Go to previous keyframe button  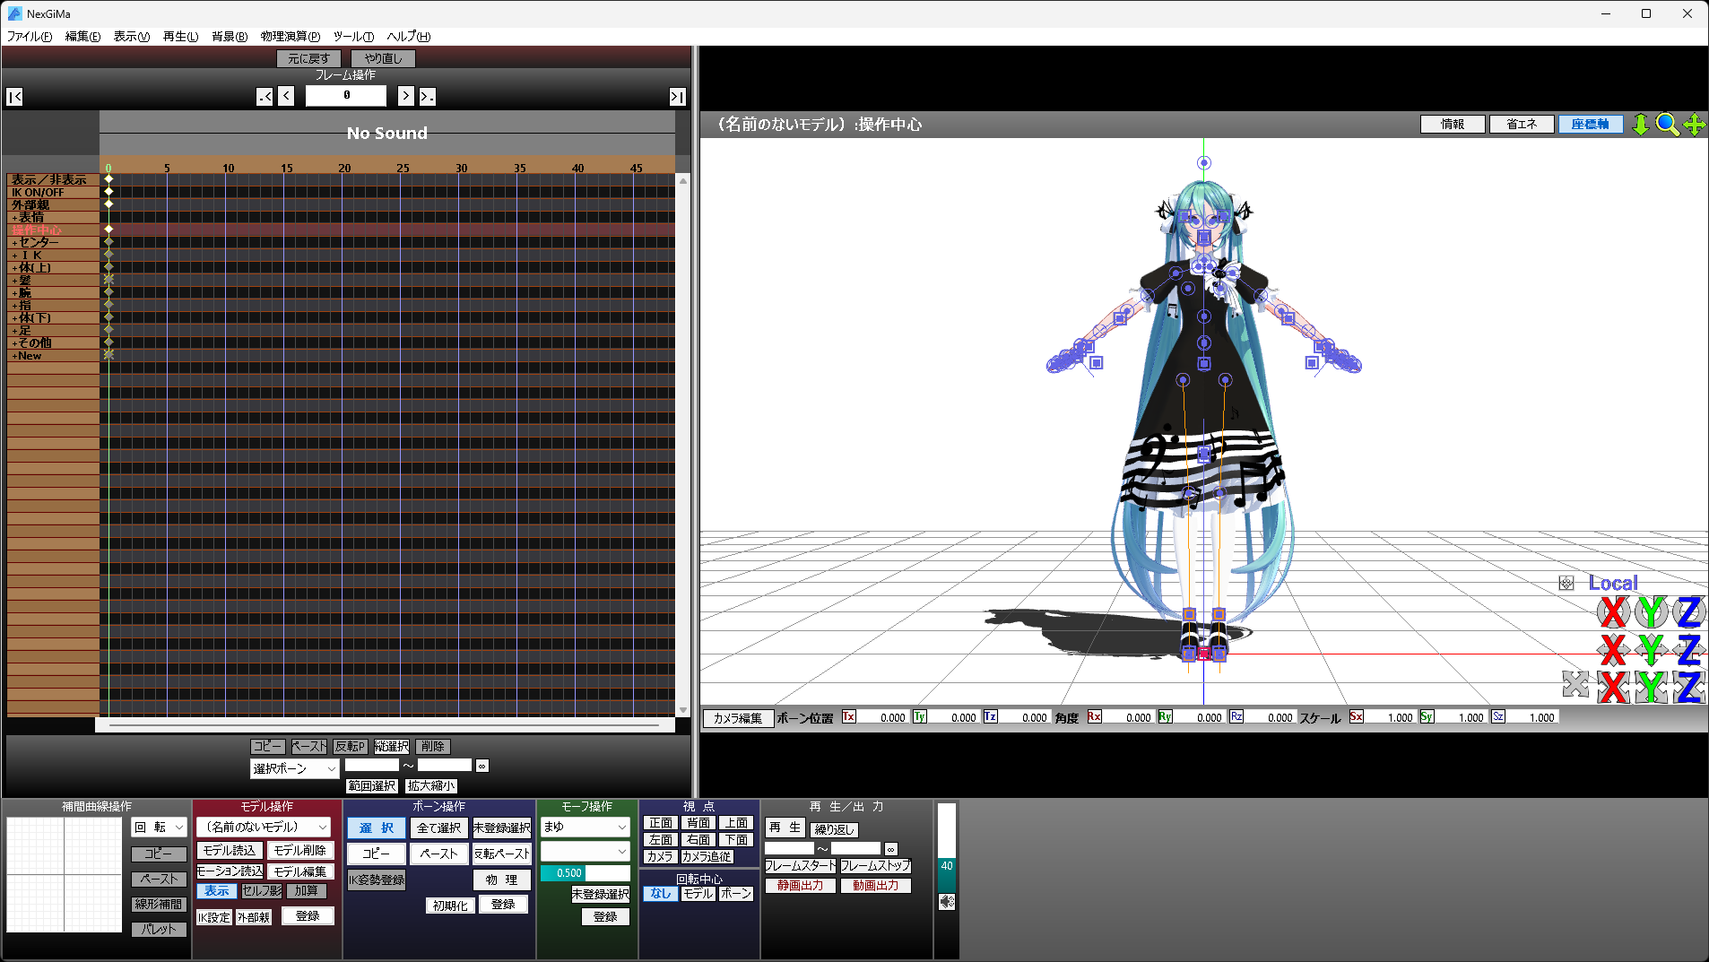click(265, 97)
